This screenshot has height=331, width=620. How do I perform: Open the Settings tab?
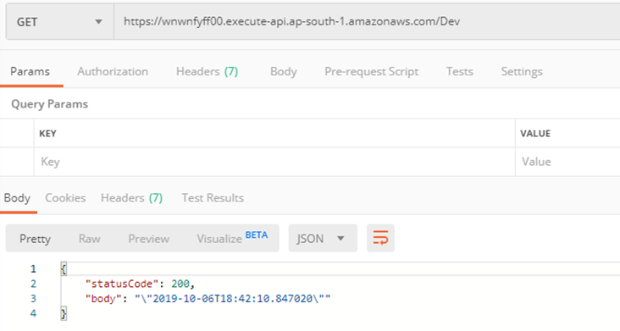click(522, 71)
